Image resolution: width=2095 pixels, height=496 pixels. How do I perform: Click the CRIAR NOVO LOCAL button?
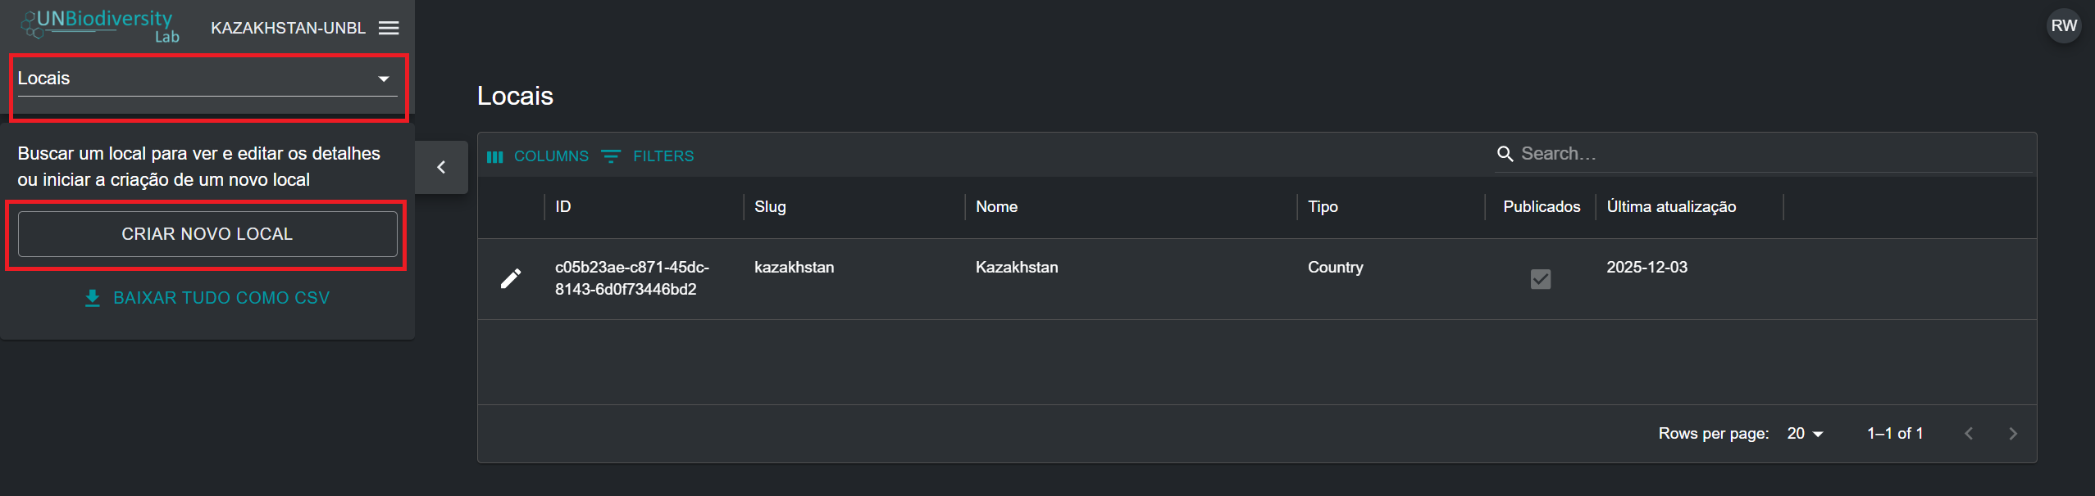tap(207, 234)
